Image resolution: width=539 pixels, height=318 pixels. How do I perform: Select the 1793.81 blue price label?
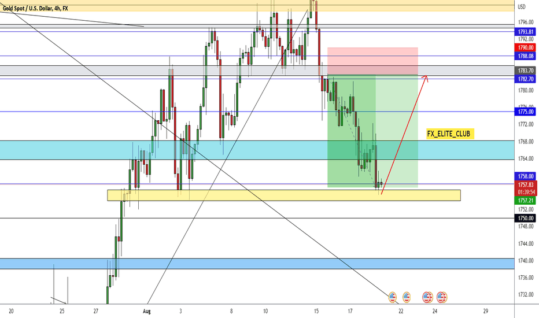coord(526,32)
